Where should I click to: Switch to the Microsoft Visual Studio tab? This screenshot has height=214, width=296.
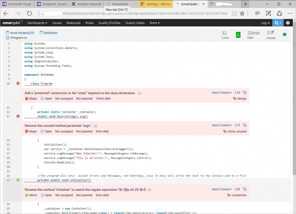(x=17, y=4)
